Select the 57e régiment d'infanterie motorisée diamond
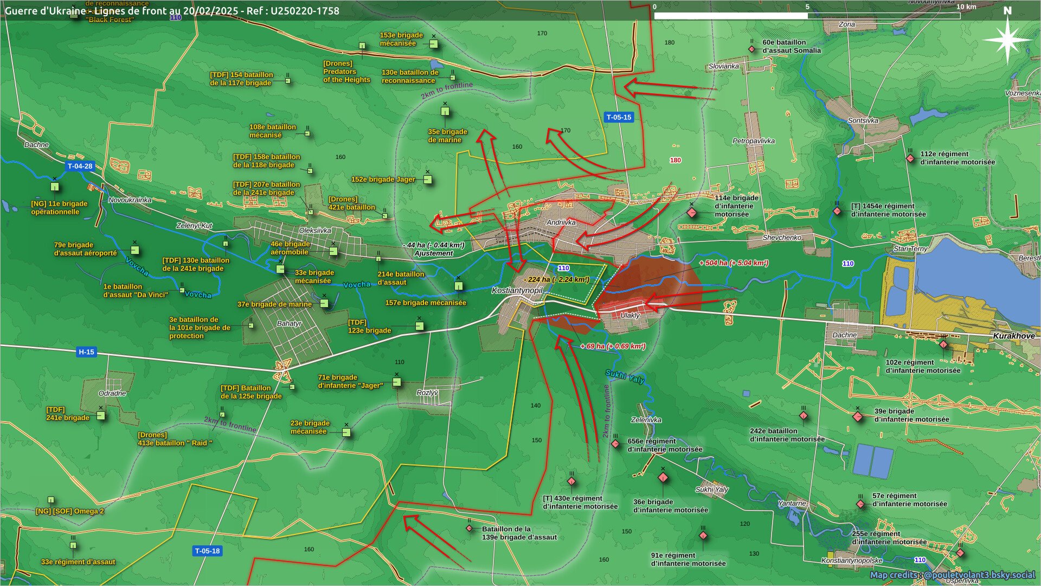 (860, 504)
